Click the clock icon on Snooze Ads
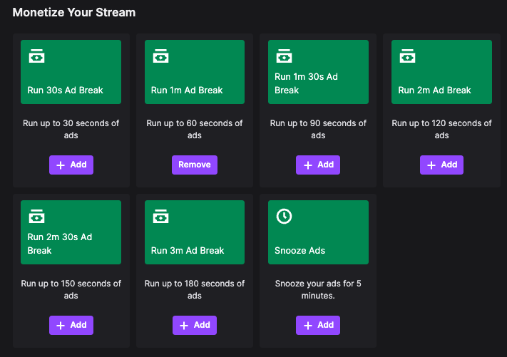The height and width of the screenshot is (357, 507). pos(284,217)
